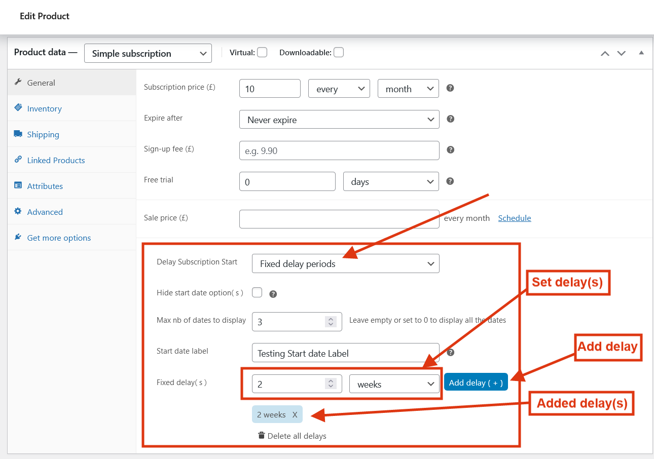Click the Advanced gear icon

19,211
